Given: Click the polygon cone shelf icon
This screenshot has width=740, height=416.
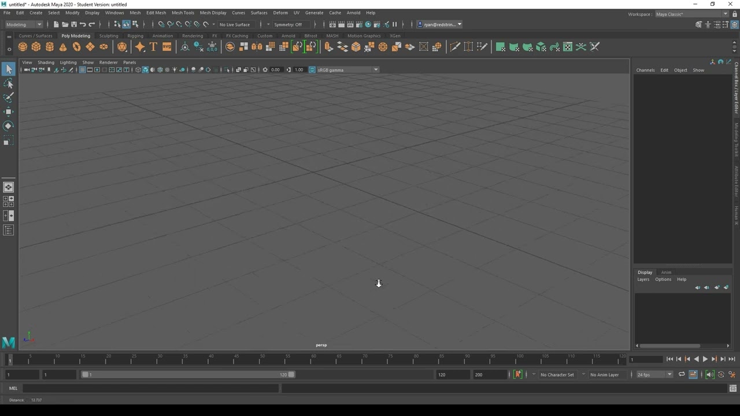Looking at the screenshot, I should (63, 47).
